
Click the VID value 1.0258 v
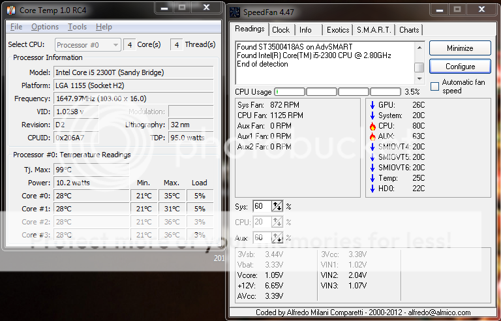coord(76,112)
